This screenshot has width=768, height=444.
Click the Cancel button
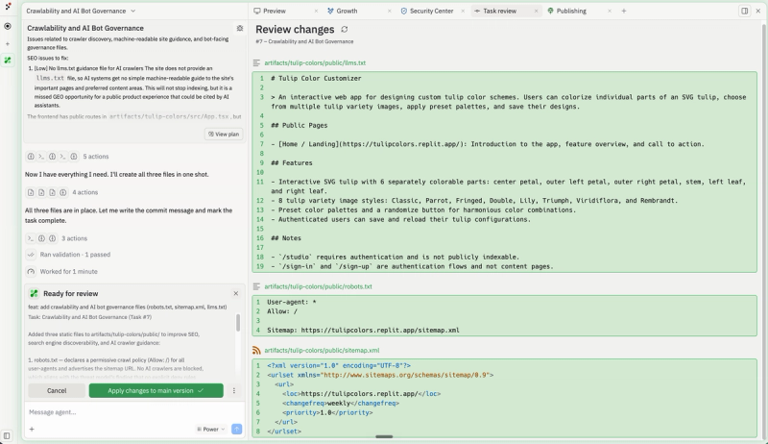click(57, 390)
